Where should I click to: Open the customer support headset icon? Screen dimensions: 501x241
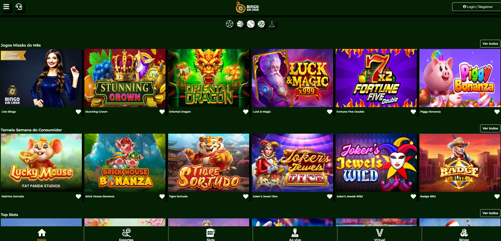pos(19,7)
